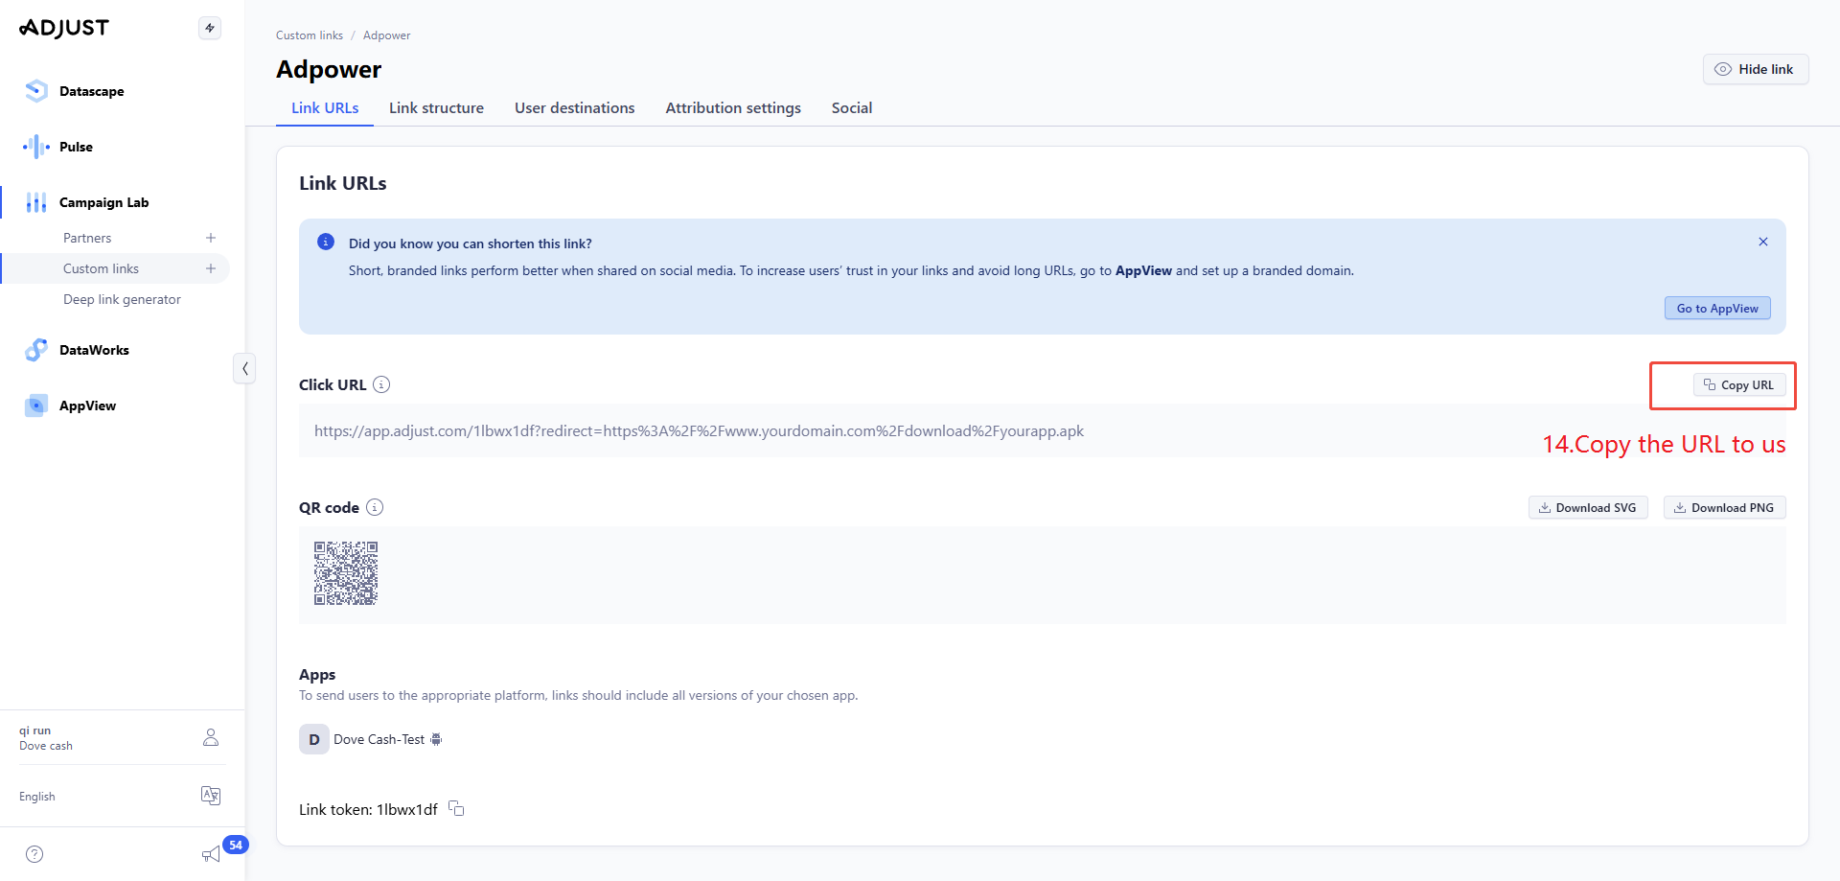Open DataWorks from the sidebar
Viewport: 1840px width, 881px height.
pyautogui.click(x=94, y=350)
